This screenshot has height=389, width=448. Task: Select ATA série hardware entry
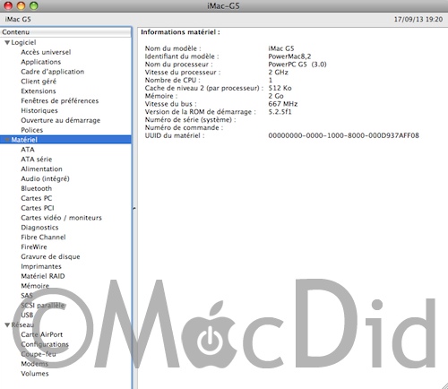[x=37, y=160]
